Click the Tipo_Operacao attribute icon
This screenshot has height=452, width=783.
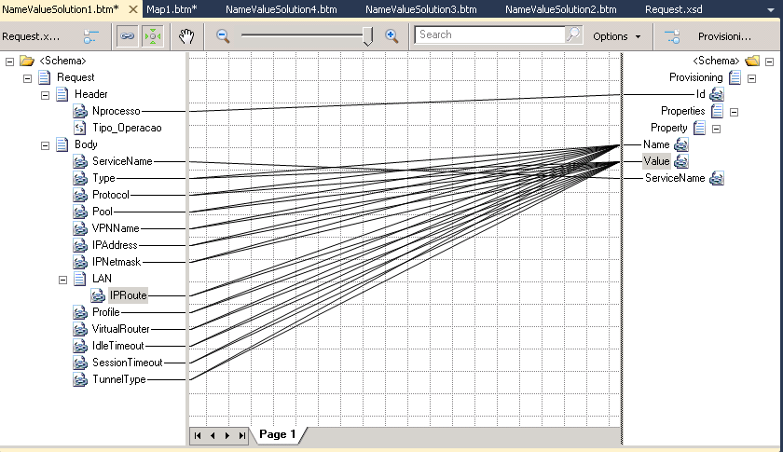tap(81, 128)
